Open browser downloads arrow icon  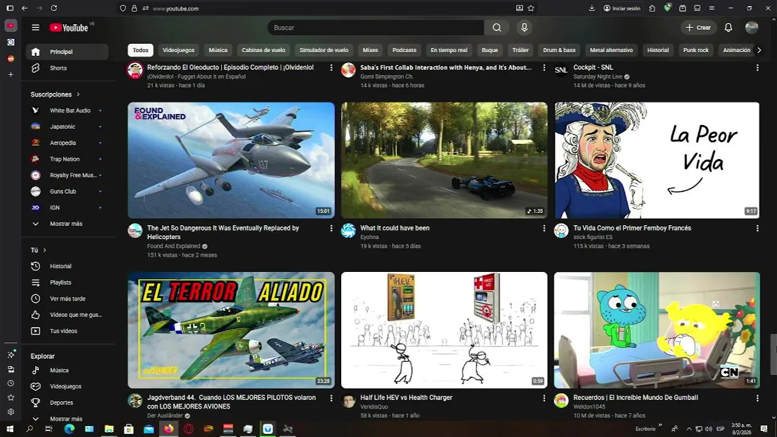(x=592, y=8)
